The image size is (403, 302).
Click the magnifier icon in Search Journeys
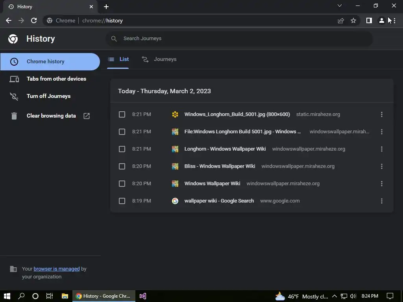(x=114, y=39)
